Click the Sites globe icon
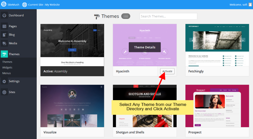Image resolution: width=253 pixels, height=139 pixels. [x=4, y=92]
